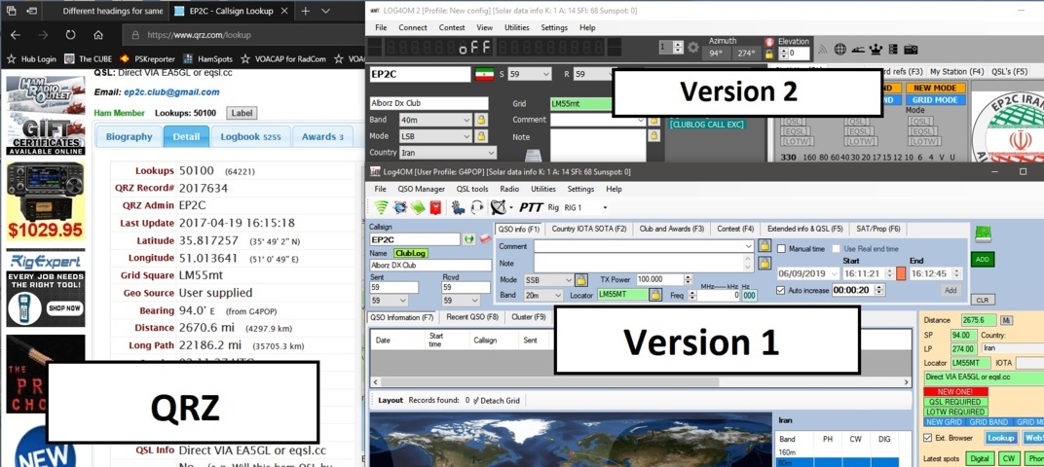Expand the Comment dropdown in QSO info
The image size is (1044, 467).
point(750,246)
